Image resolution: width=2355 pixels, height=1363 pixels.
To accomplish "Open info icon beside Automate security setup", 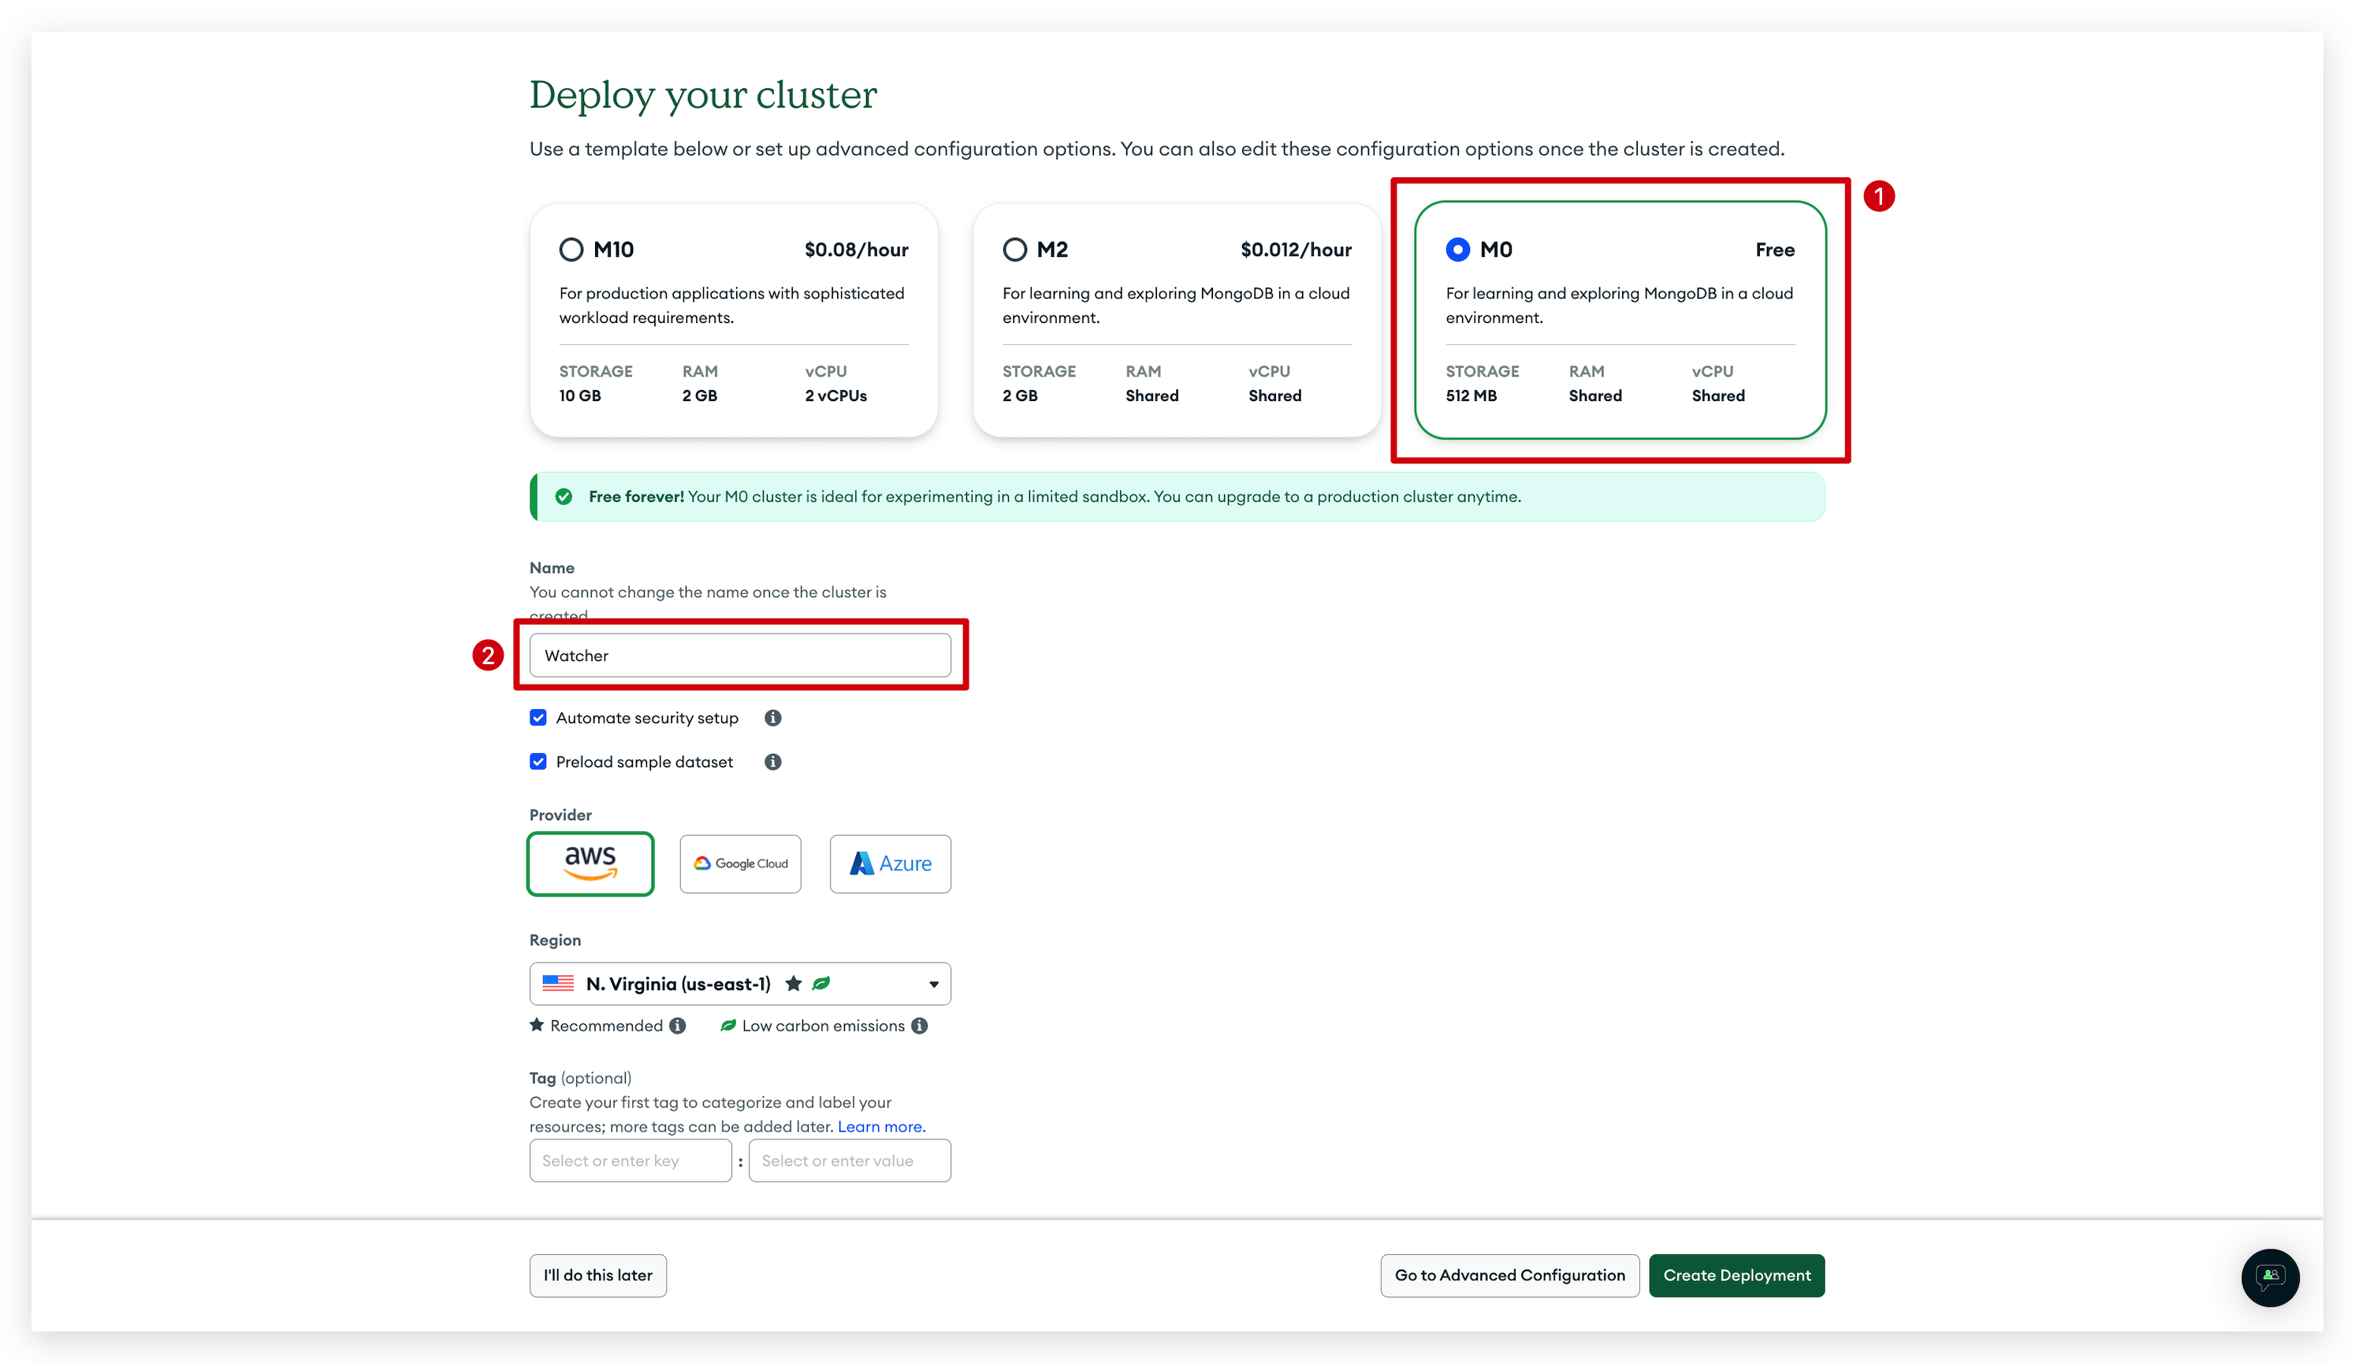I will pyautogui.click(x=773, y=718).
